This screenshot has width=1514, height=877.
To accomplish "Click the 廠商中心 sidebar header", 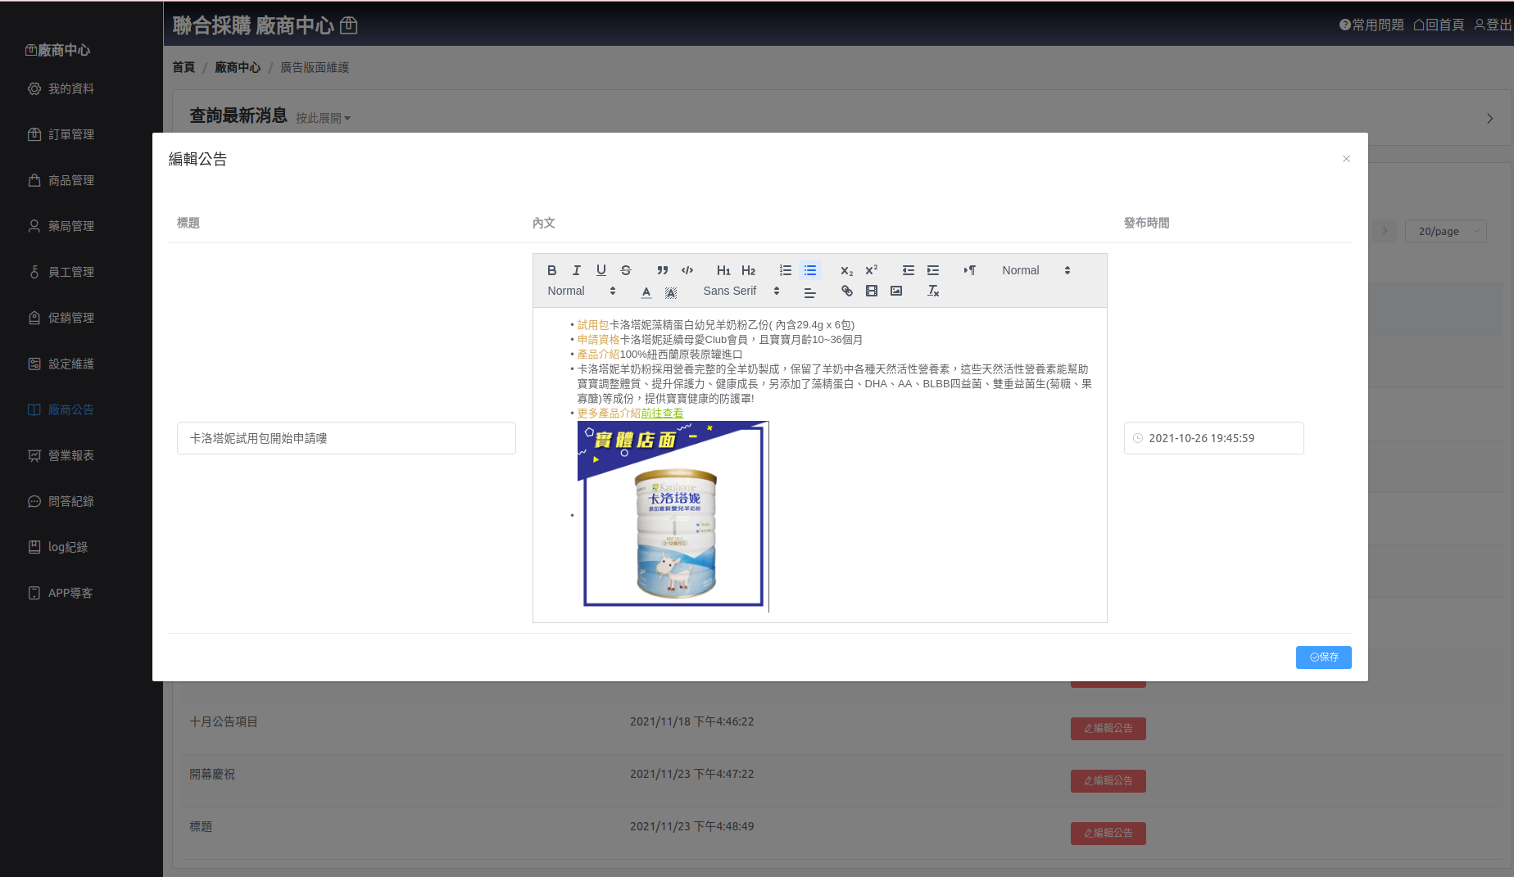I will click(x=57, y=50).
